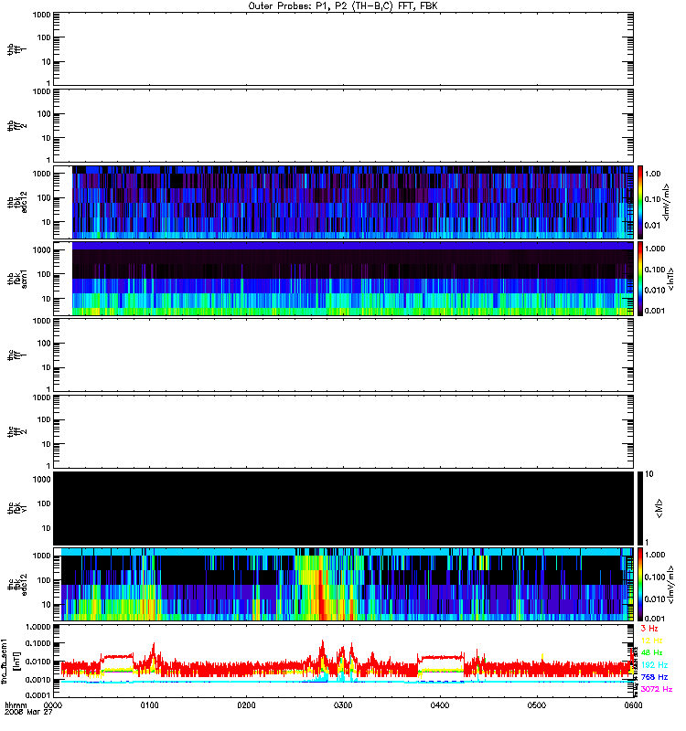Select the '192 Hz' cyan legend entry
This screenshot has height=731, width=686.
[x=654, y=665]
